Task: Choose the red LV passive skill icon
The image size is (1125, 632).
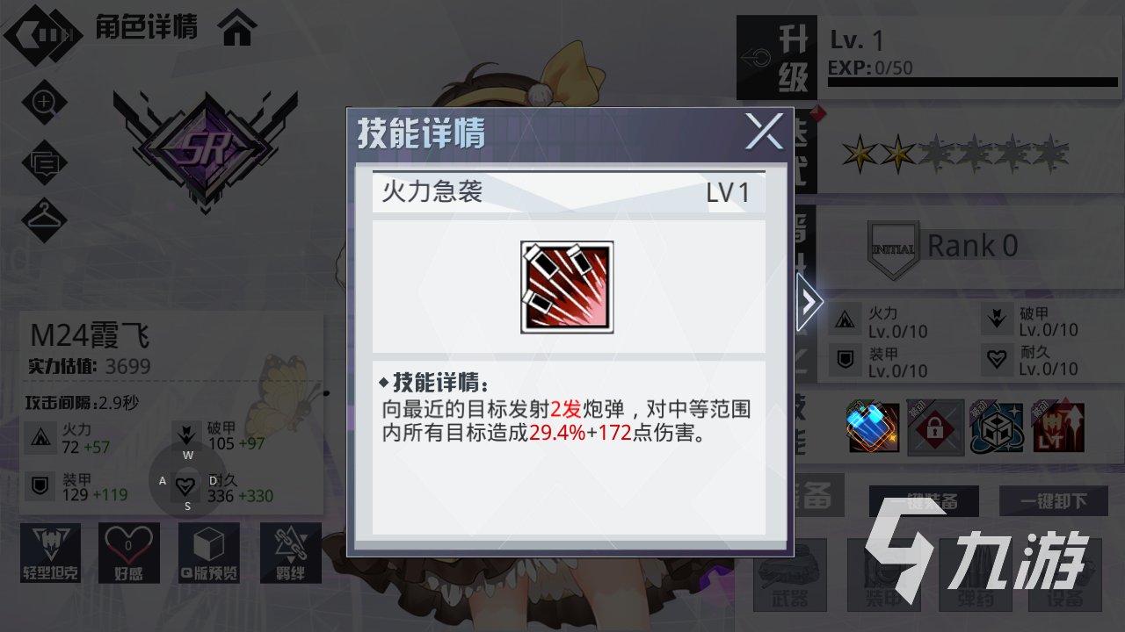Action: [1057, 428]
